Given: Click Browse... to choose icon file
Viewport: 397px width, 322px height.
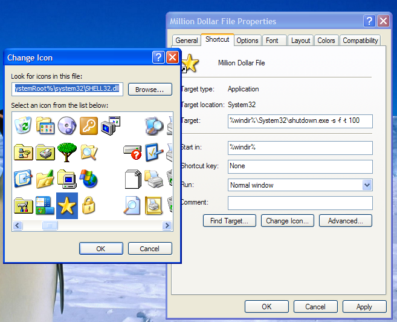Looking at the screenshot, I should tap(150, 90).
